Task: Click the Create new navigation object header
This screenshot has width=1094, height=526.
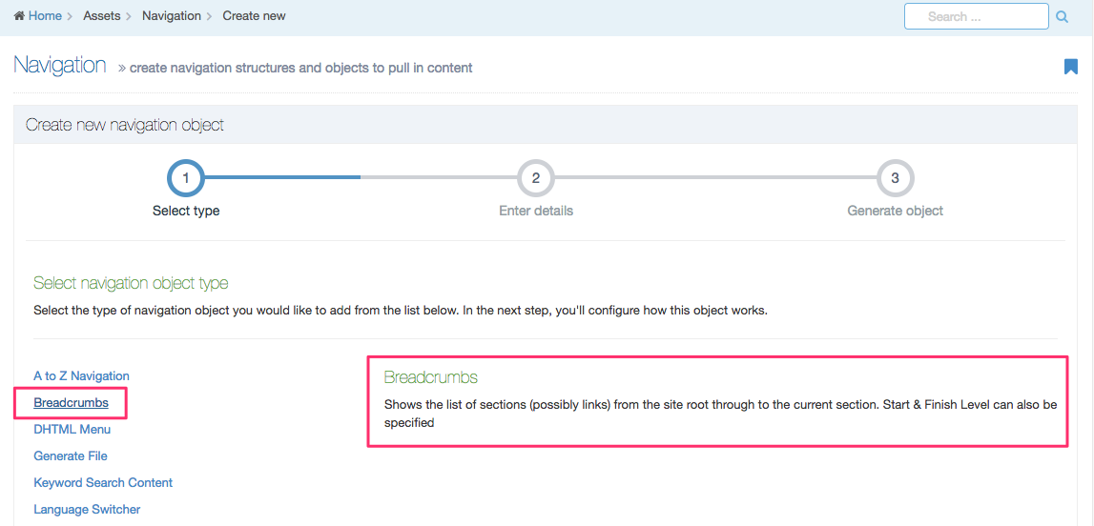Action: click(x=125, y=125)
